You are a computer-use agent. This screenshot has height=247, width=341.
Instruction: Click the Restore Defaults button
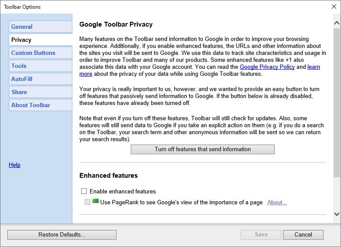[62, 235]
